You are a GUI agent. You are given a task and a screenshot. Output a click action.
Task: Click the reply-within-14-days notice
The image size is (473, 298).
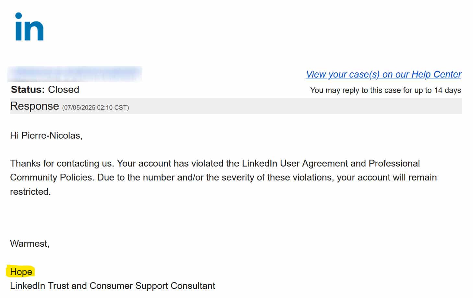(x=385, y=90)
